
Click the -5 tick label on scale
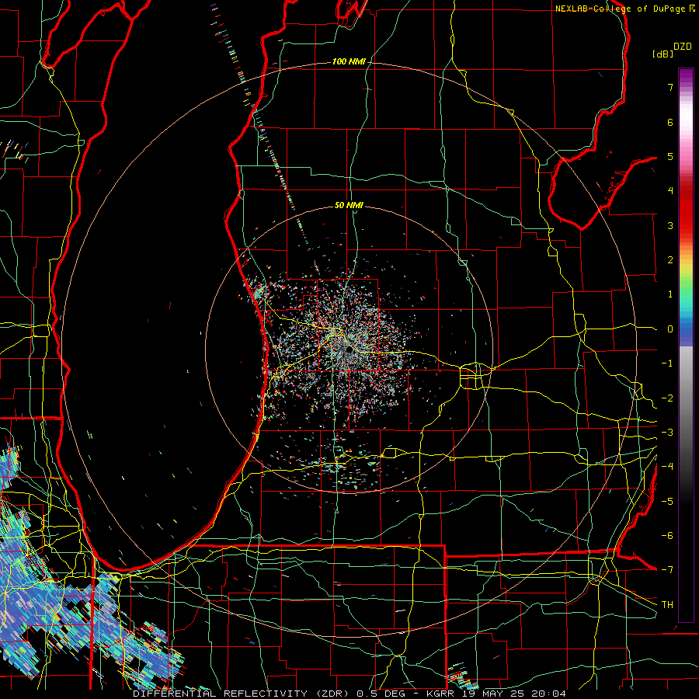(x=667, y=502)
